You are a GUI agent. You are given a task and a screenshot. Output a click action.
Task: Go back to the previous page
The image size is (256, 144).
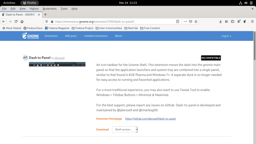point(4,21)
